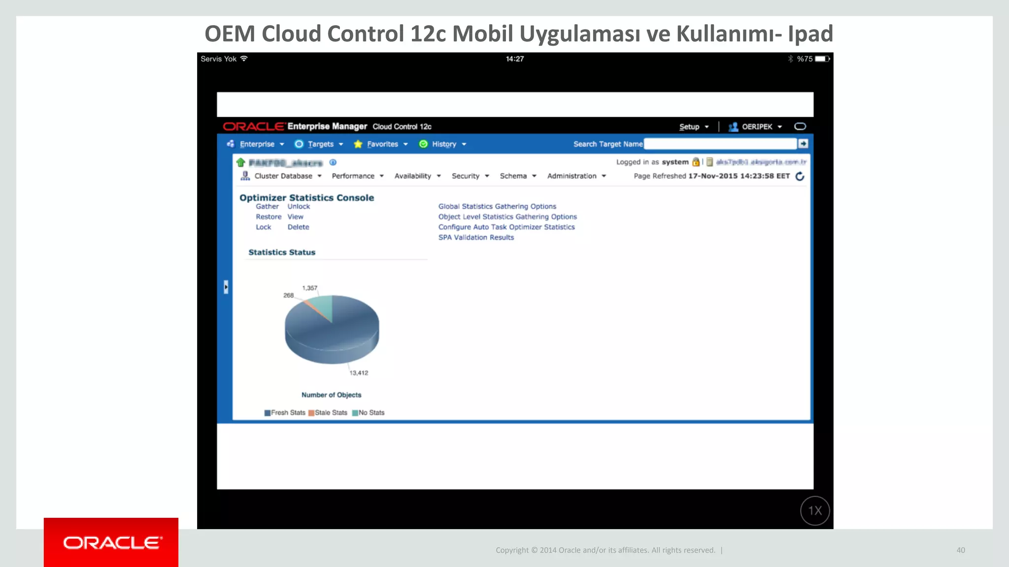Open Object Level Statistics Gathering Options

pos(507,217)
